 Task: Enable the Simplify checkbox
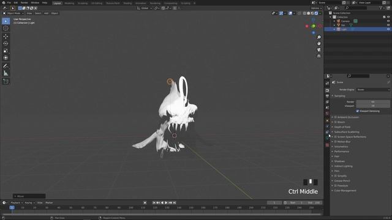(336, 176)
